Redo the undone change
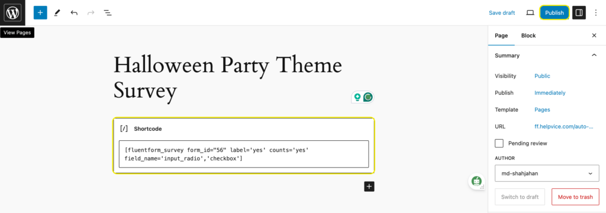Image resolution: width=606 pixels, height=213 pixels. 91,13
